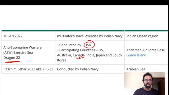The width and height of the screenshot is (169, 95).
Task: Click the presenter webcam thumbnail
Action: coord(144,83)
